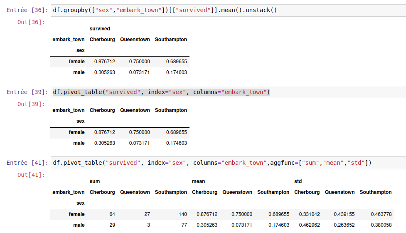This screenshot has width=406, height=233.
Task: Click the 'sum' column group header
Action: [x=95, y=181]
